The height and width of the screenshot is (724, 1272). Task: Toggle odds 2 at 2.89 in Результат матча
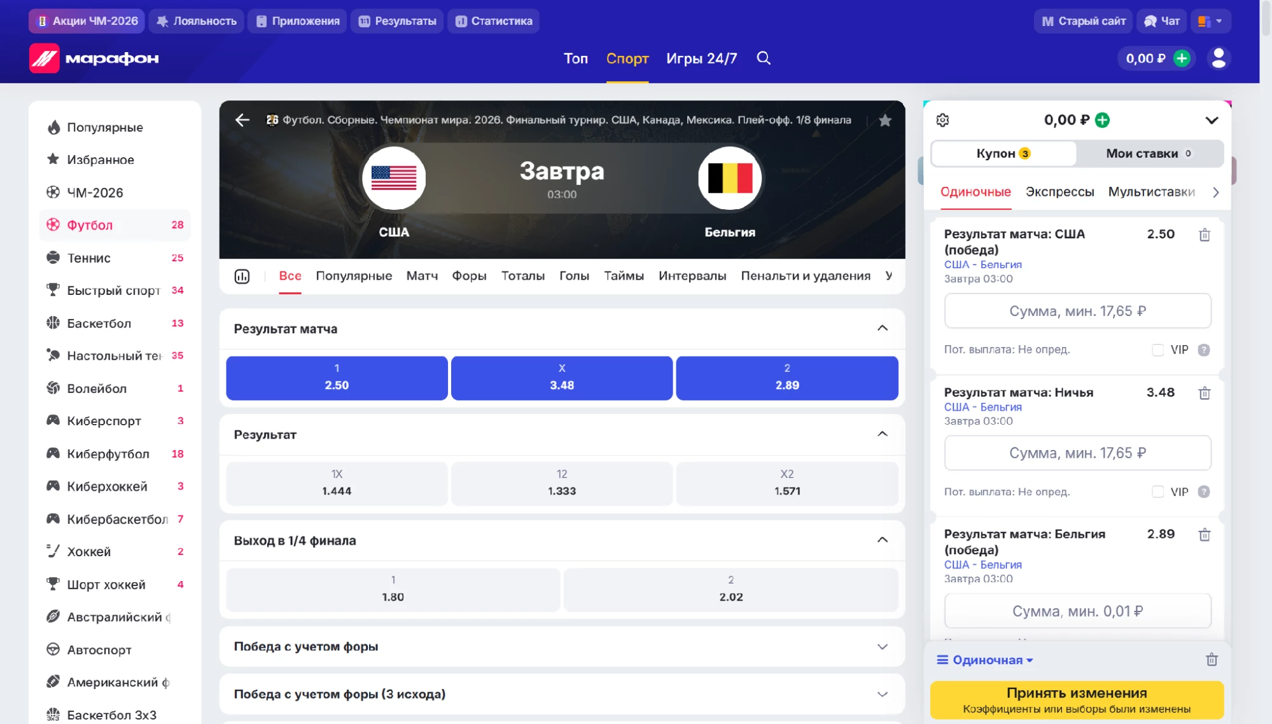point(787,378)
